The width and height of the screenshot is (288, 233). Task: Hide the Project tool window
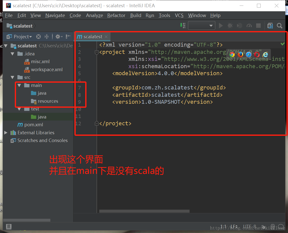click(x=68, y=37)
